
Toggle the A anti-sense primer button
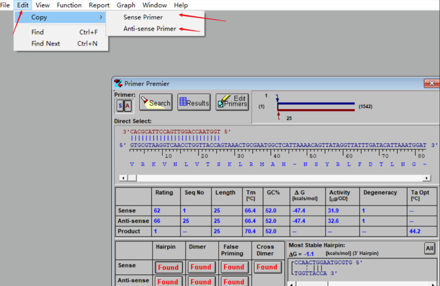pos(127,106)
